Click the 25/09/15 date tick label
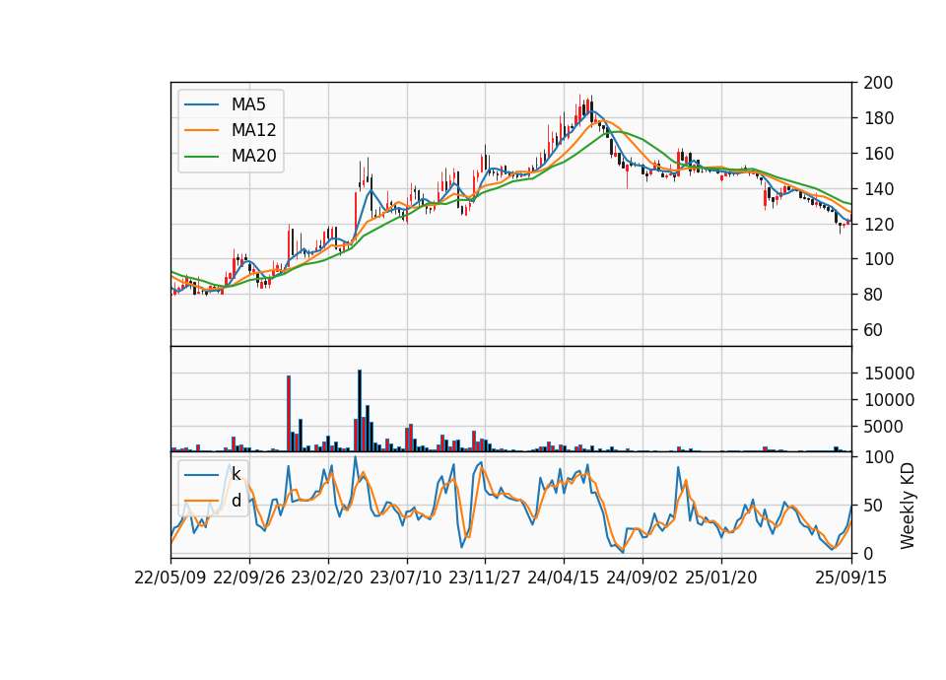The width and height of the screenshot is (946, 680). click(x=851, y=578)
